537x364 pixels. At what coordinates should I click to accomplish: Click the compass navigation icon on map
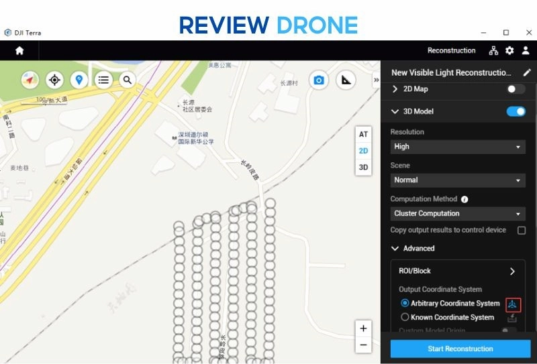[30, 80]
